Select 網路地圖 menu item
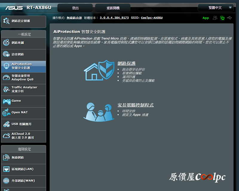Image resolution: width=239 pixels, height=191 pixels. 24,43
